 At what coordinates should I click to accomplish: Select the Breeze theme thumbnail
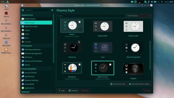coord(72,26)
